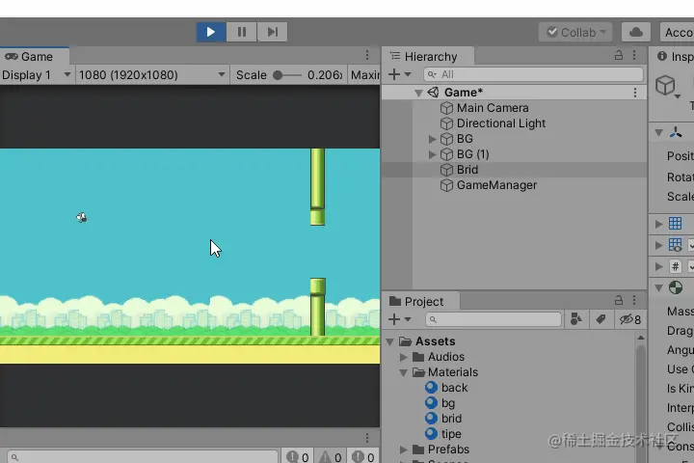694x463 pixels.
Task: Focus the Project search field
Action: coord(494,319)
